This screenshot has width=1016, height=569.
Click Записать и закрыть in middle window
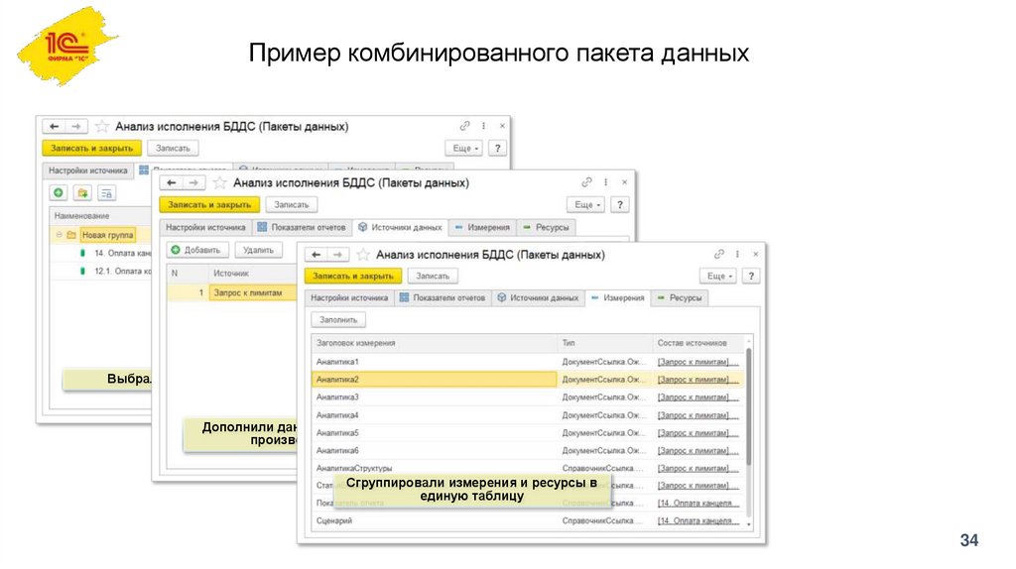(x=209, y=204)
